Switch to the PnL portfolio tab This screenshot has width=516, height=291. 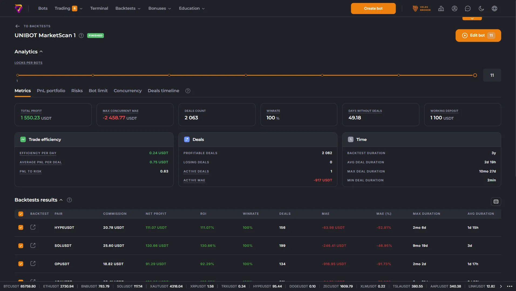point(51,91)
